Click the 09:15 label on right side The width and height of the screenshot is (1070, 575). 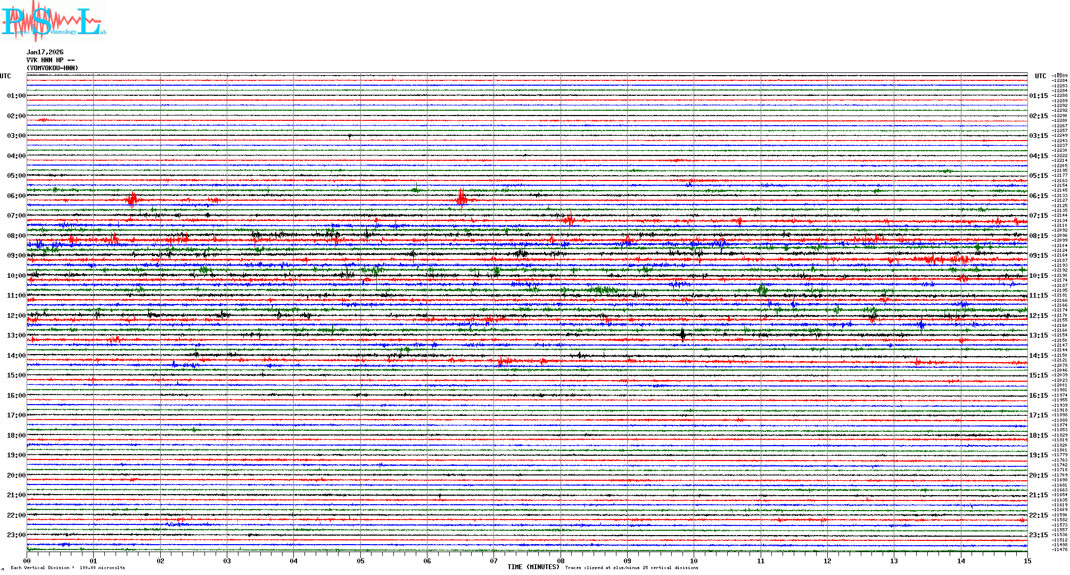tap(1038, 256)
